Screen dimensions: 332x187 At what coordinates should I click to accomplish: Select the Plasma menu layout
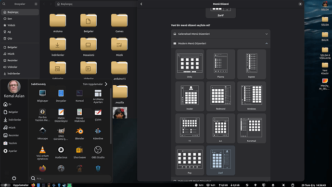point(220,64)
